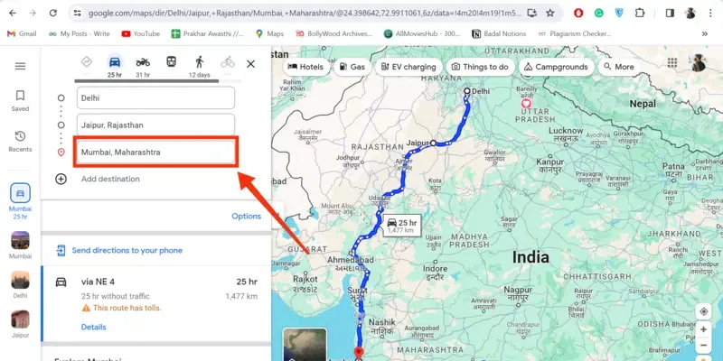Open Google Maps hamburger menu
The width and height of the screenshot is (723, 361).
[x=20, y=66]
